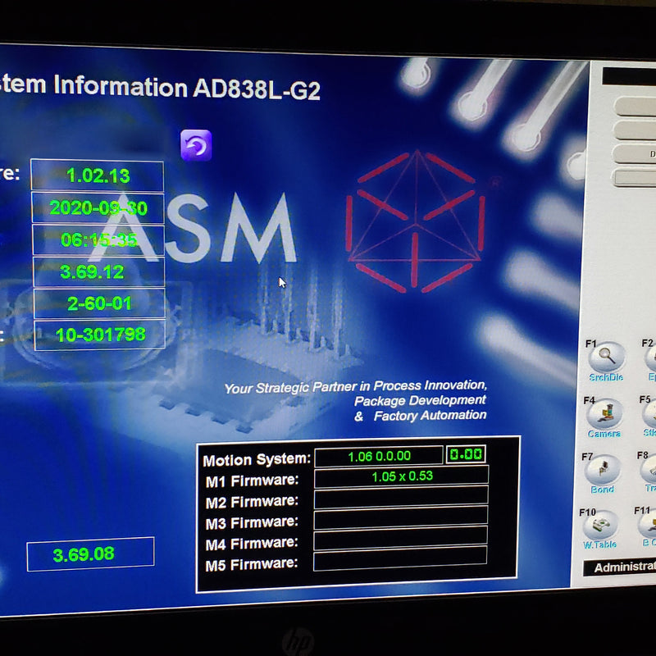Image resolution: width=656 pixels, height=656 pixels.
Task: Open F10 W.Table function
Action: 600,524
